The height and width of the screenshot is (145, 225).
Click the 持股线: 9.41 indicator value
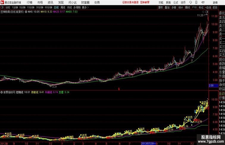point(37,92)
